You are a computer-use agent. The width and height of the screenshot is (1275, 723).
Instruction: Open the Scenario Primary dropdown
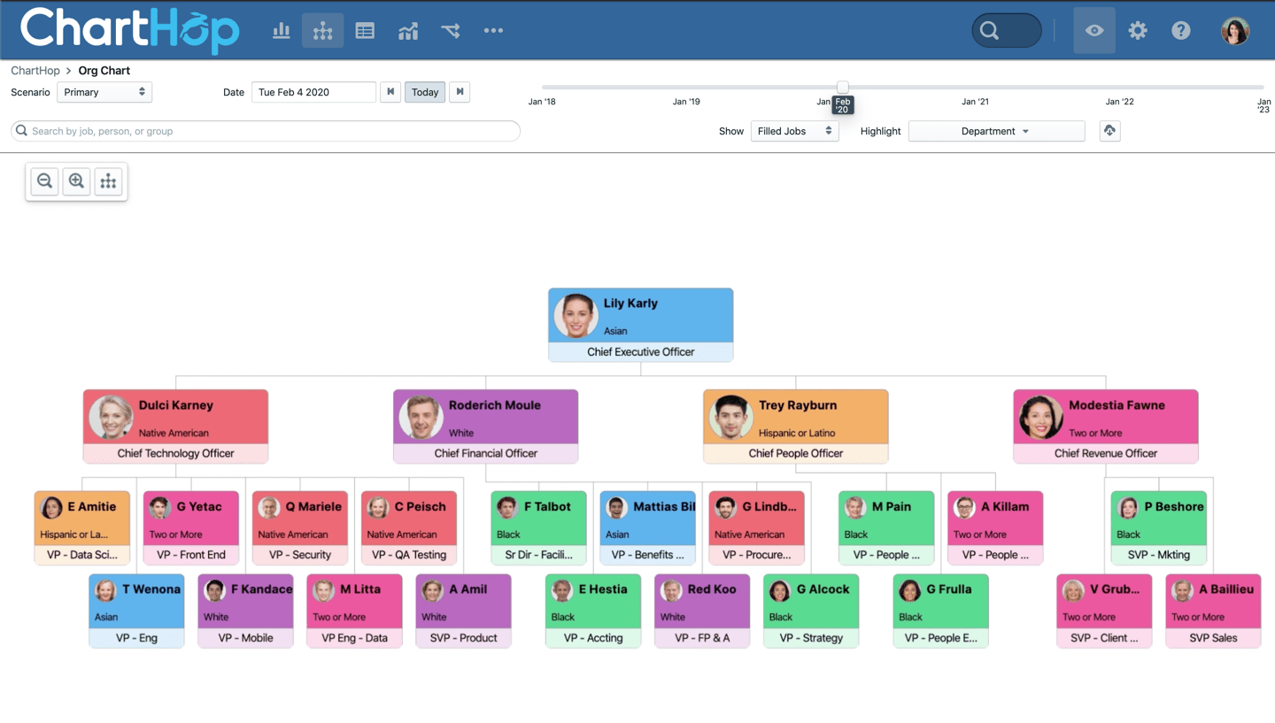click(x=104, y=92)
